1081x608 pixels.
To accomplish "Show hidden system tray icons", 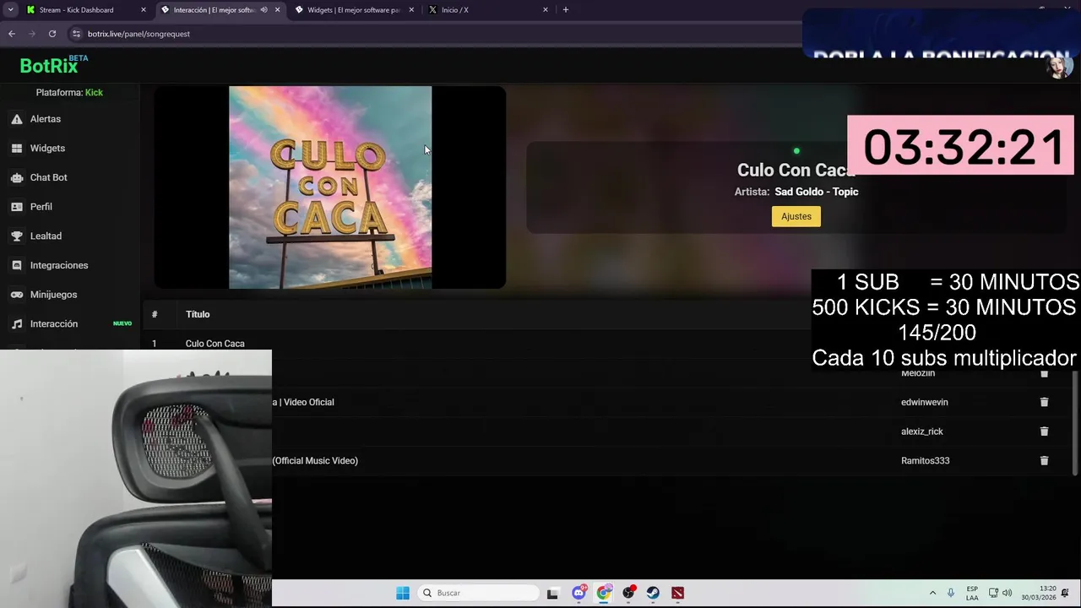I will tap(932, 593).
